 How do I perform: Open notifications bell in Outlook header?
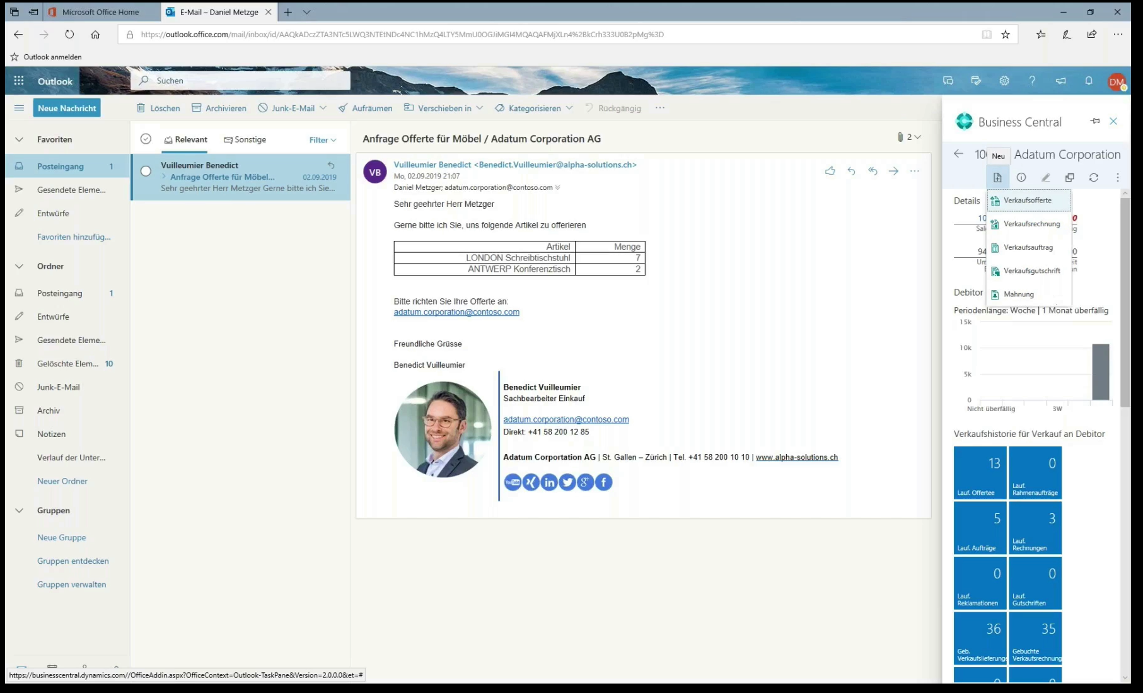(1089, 81)
